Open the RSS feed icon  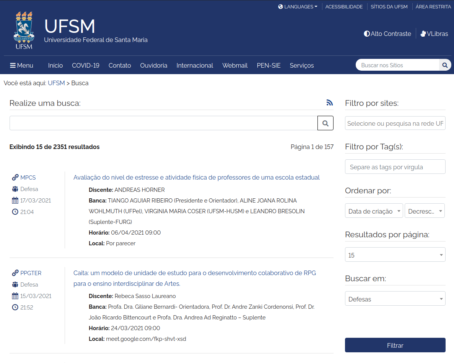pyautogui.click(x=329, y=103)
